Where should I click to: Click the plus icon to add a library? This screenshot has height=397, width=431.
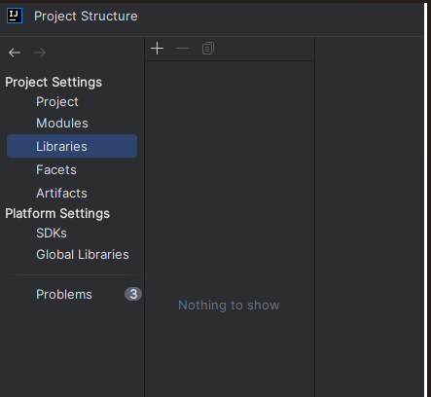(x=158, y=49)
